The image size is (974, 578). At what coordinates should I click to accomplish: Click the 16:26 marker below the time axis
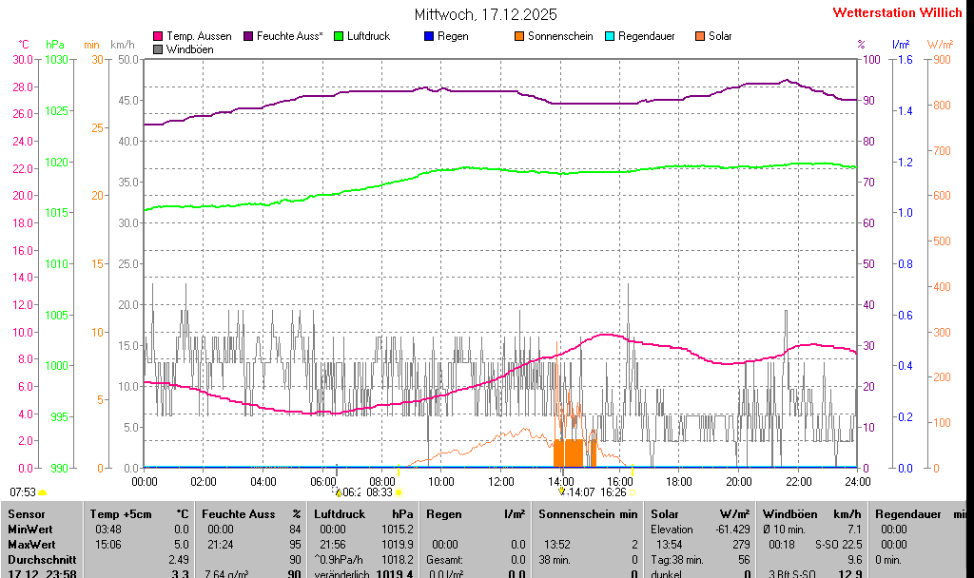(614, 492)
